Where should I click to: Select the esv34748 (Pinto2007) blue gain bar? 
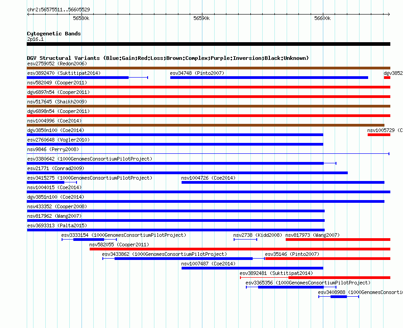tap(269, 78)
